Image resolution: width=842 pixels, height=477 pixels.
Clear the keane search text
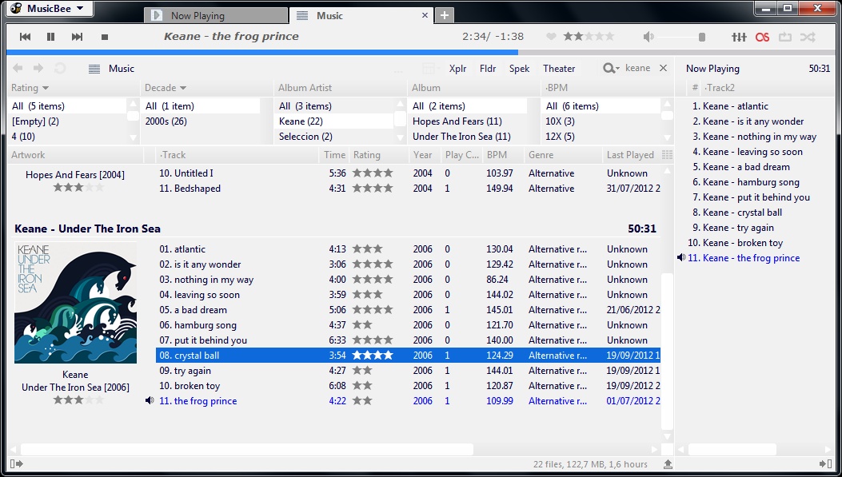(x=663, y=69)
